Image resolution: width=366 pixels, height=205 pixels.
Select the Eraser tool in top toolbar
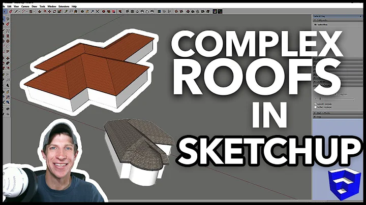coord(11,11)
